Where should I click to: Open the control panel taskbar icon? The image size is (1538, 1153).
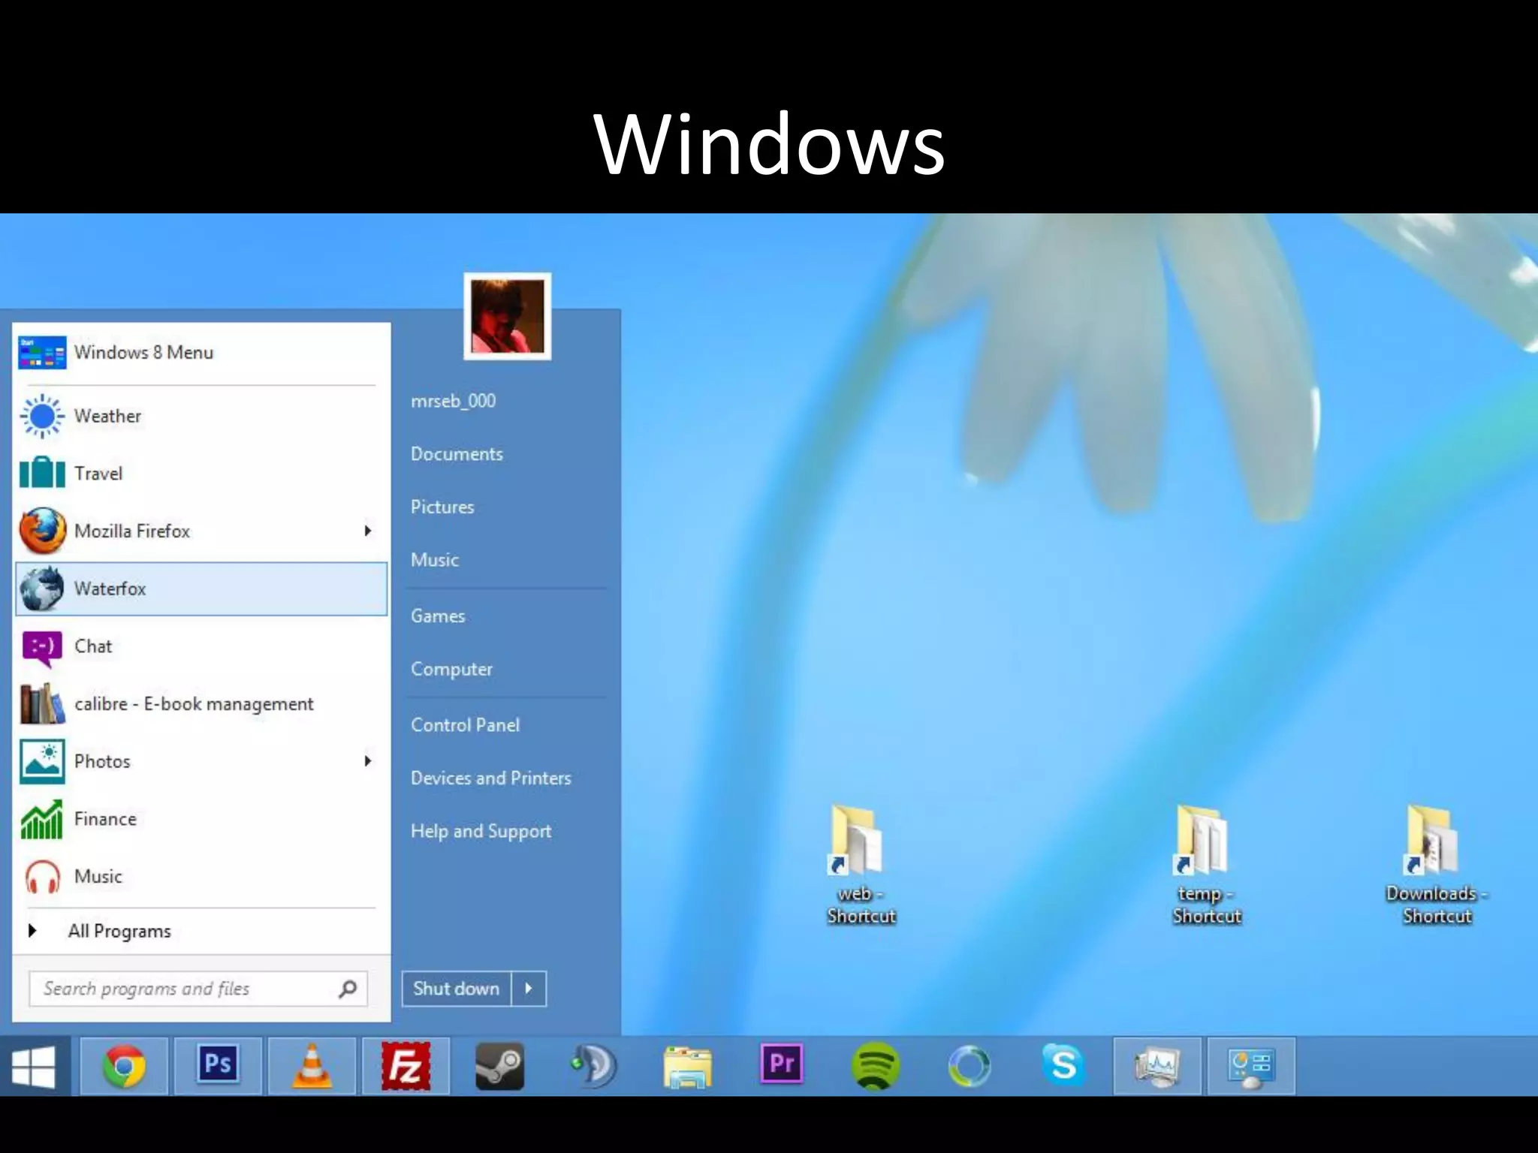pyautogui.click(x=1251, y=1066)
